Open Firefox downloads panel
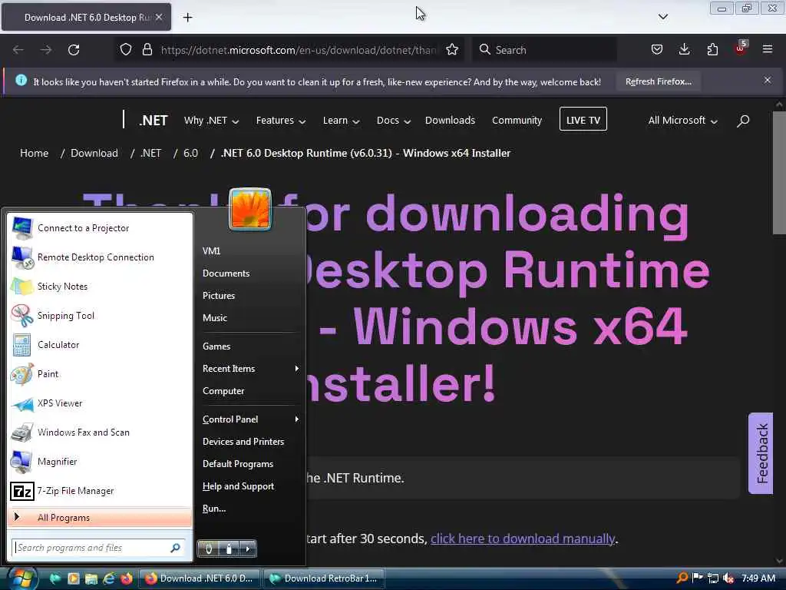This screenshot has height=590, width=786. [x=684, y=50]
